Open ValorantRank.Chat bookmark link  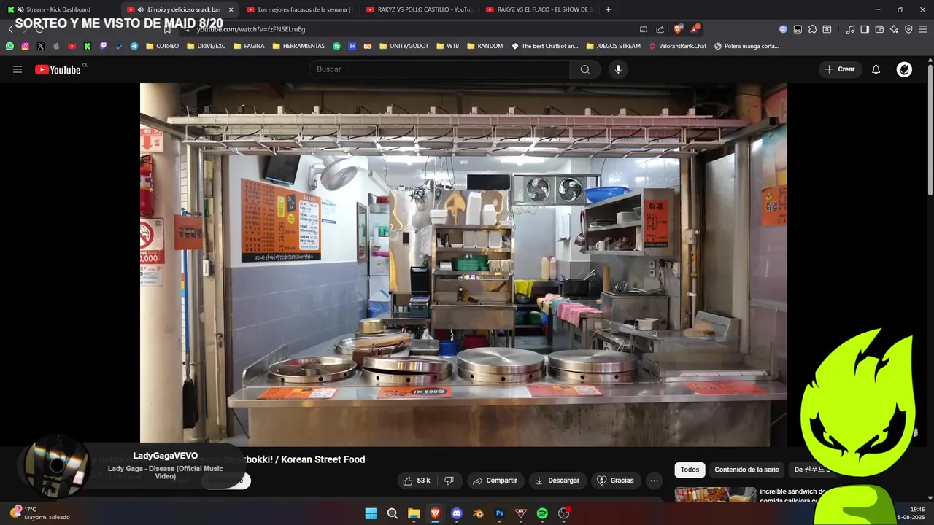click(x=677, y=46)
